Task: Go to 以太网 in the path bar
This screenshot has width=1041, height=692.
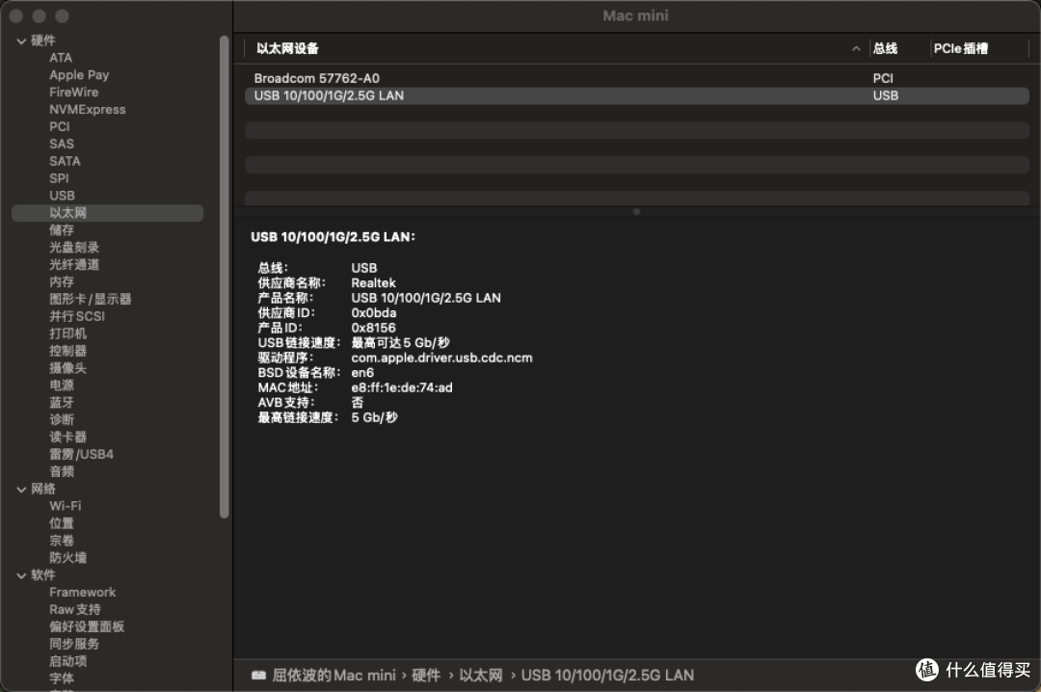Action: (x=481, y=676)
